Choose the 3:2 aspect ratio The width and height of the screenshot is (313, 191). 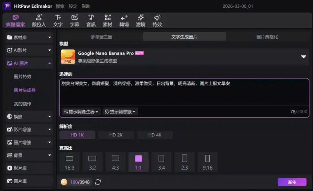coord(92,162)
